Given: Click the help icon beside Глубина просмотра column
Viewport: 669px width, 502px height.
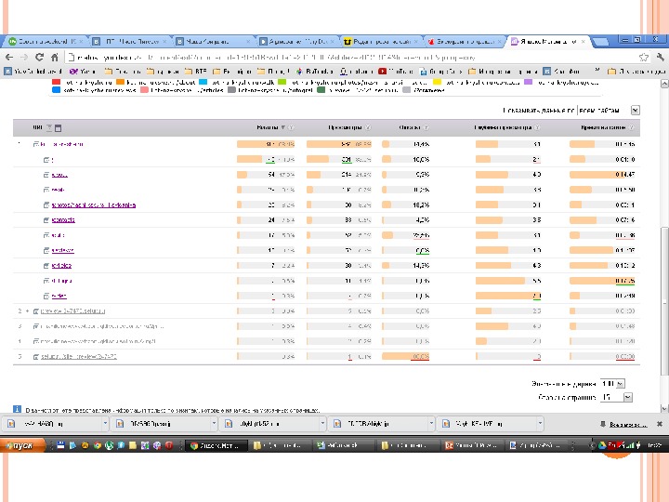Looking at the screenshot, I should [537, 127].
